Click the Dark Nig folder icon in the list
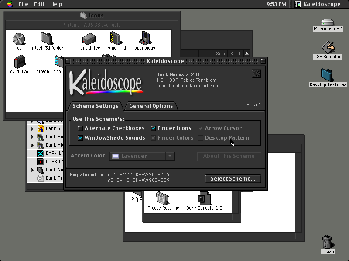The height and width of the screenshot is (261, 349). [x=41, y=170]
